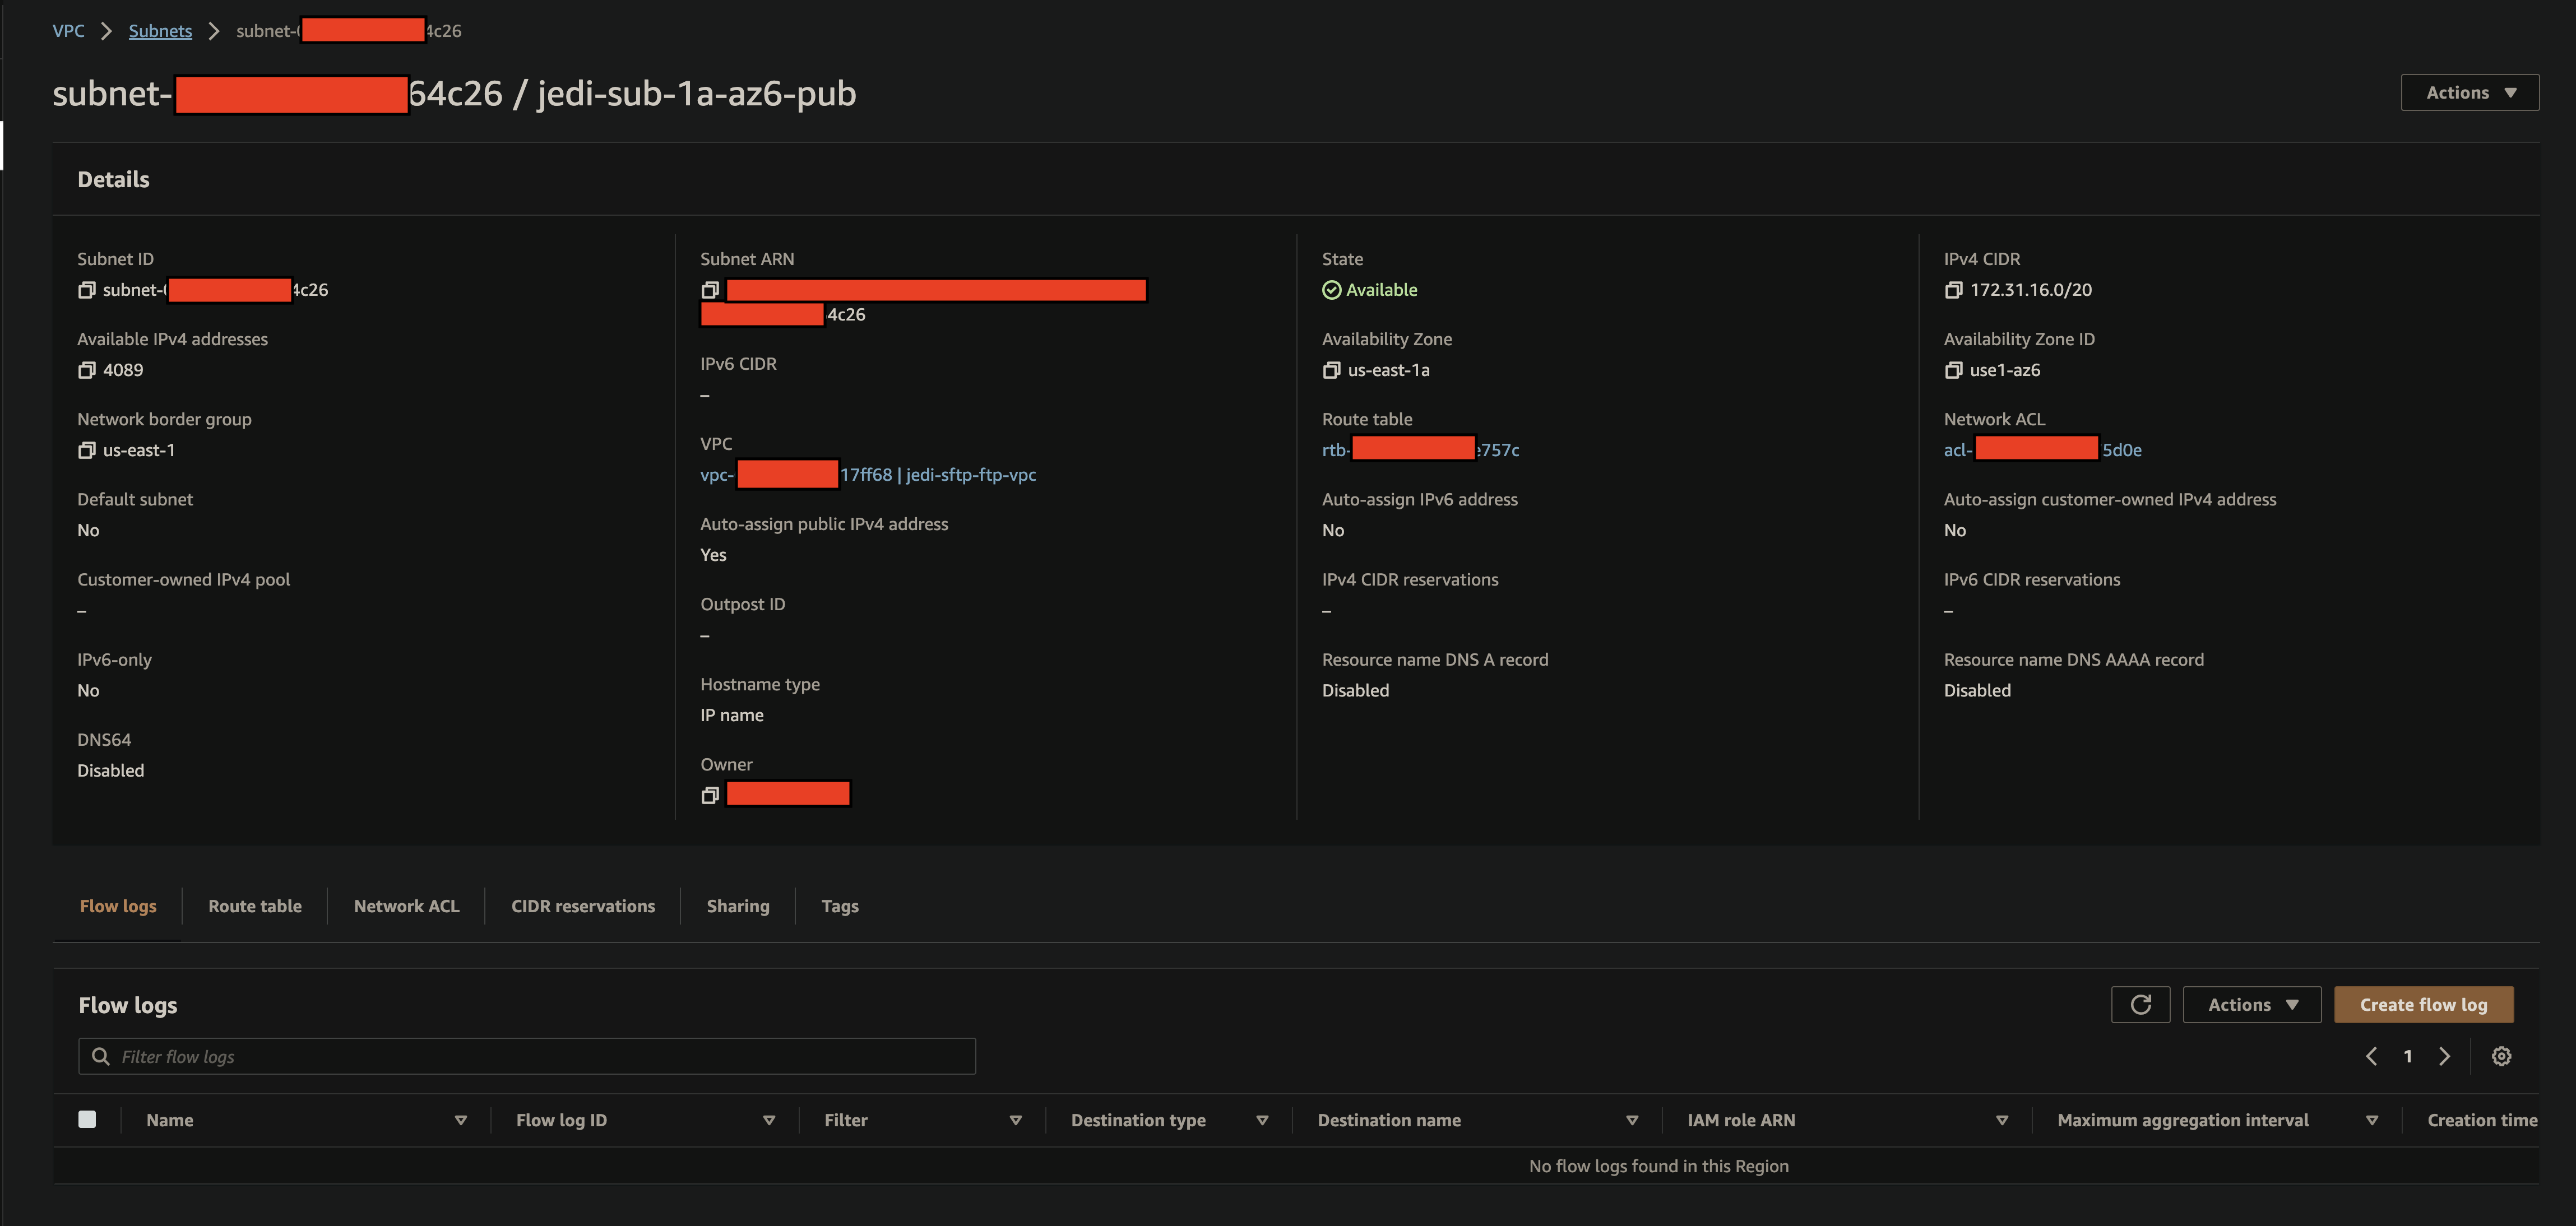2576x1226 pixels.
Task: Switch to the Flow logs tab
Action: tap(118, 906)
